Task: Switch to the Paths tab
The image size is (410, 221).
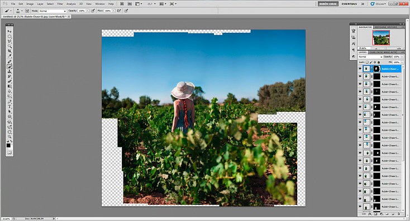Action: 379,52
